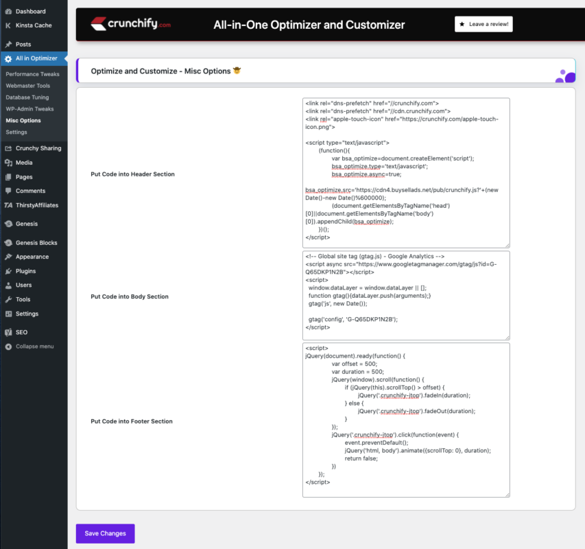Open Genesis Blocks menu
Screen dimensions: 585x549
tap(34, 243)
